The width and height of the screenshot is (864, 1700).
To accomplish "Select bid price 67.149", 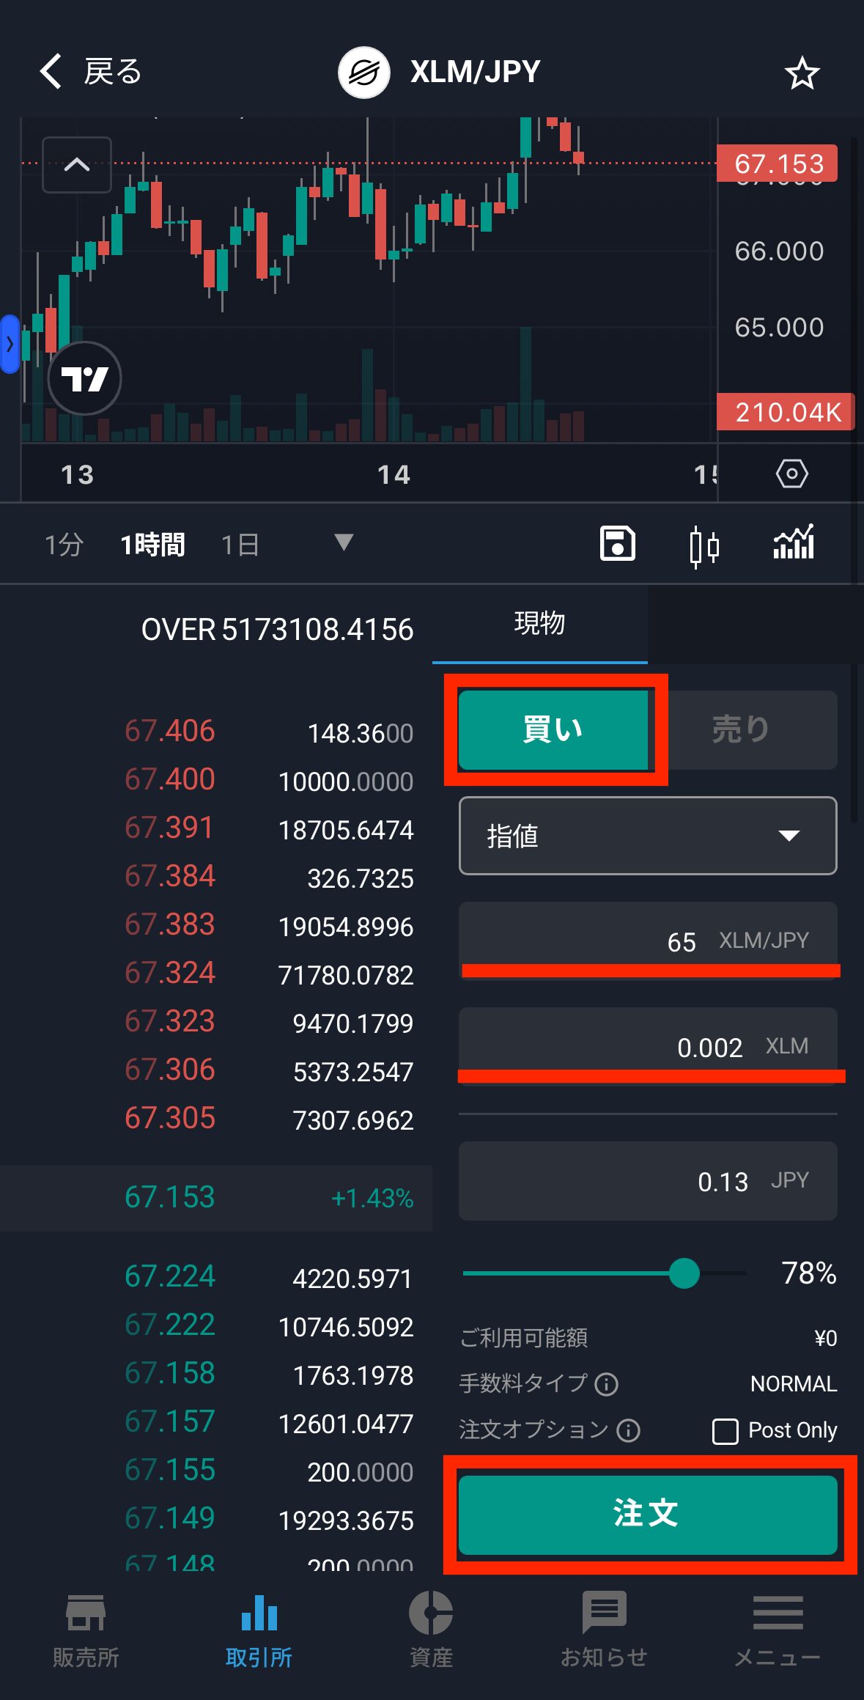I will tap(169, 1519).
